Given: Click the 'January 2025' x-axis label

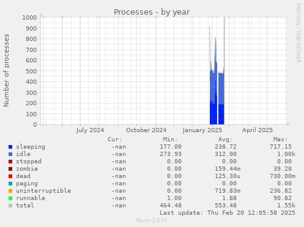Looking at the screenshot, I should pos(202,130).
